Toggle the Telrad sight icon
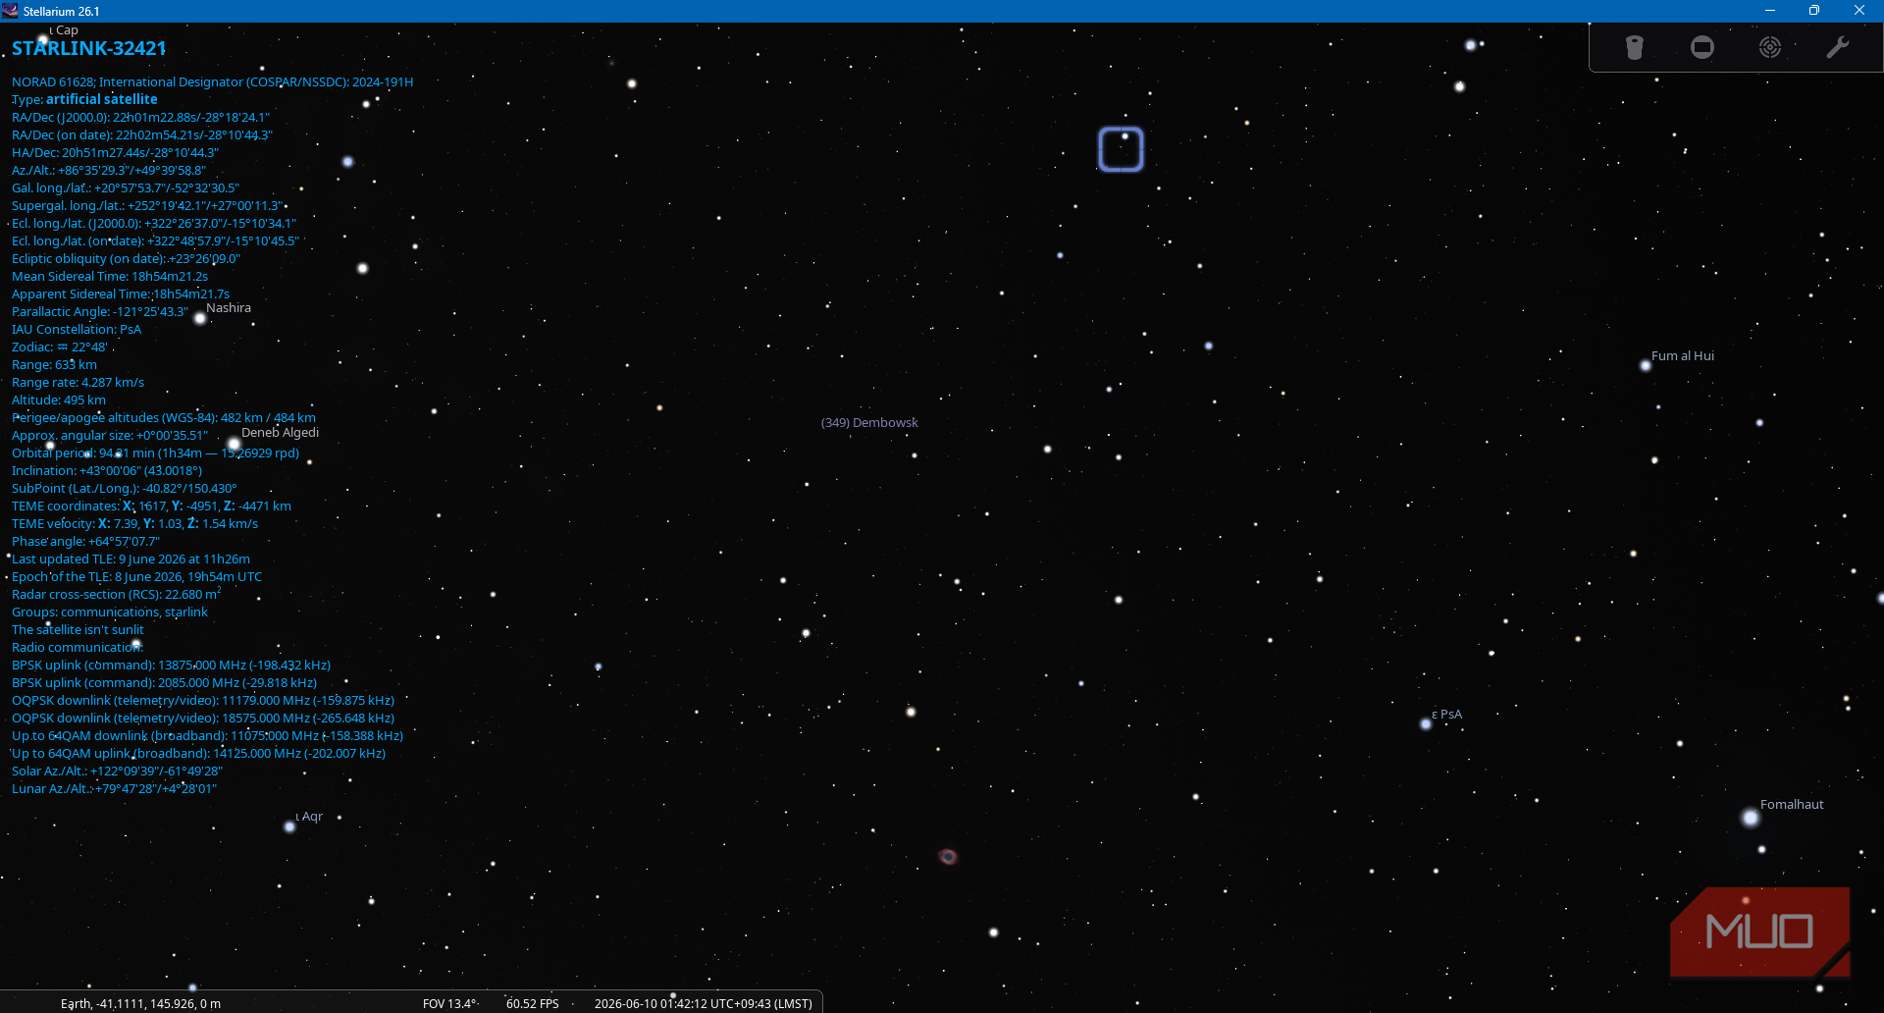 [x=1770, y=47]
